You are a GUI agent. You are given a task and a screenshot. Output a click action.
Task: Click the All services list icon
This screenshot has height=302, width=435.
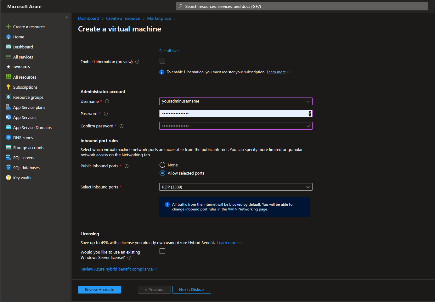pos(8,57)
